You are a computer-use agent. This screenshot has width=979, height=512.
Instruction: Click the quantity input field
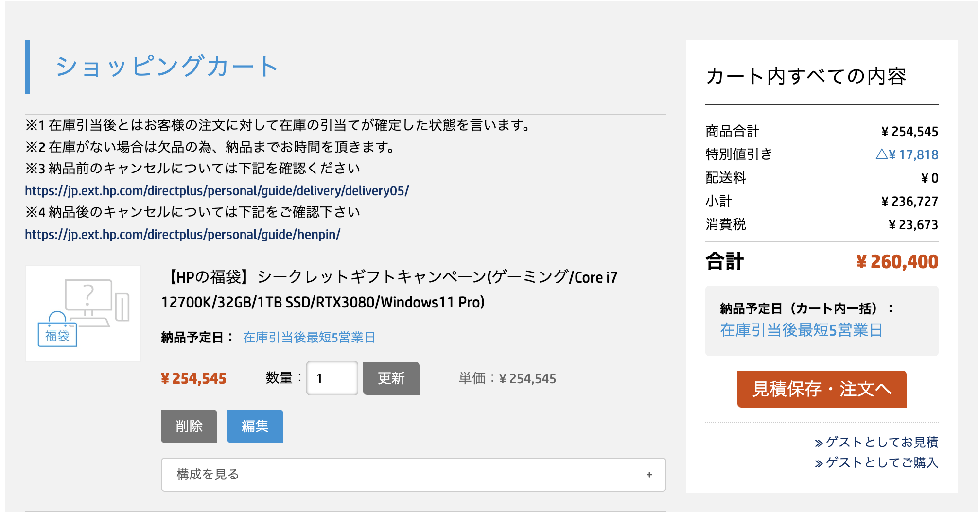point(332,378)
